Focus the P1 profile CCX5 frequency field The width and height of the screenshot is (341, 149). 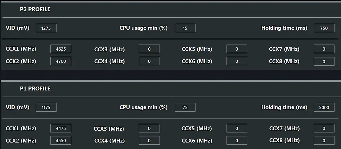click(237, 129)
